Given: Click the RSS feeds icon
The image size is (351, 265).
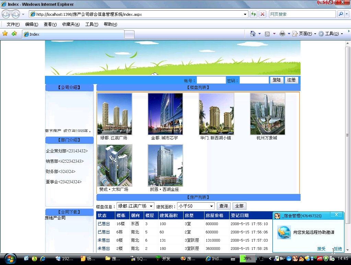Looking at the screenshot, I should click(267, 34).
